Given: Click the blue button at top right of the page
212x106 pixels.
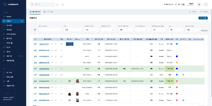Looking at the screenshot, I should pyautogui.click(x=203, y=18).
